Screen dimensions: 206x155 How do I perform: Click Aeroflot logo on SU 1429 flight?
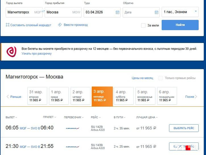click(x=73, y=128)
